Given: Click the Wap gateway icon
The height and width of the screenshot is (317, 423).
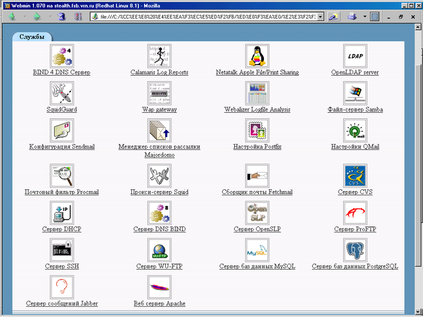Looking at the screenshot, I should coord(160,93).
